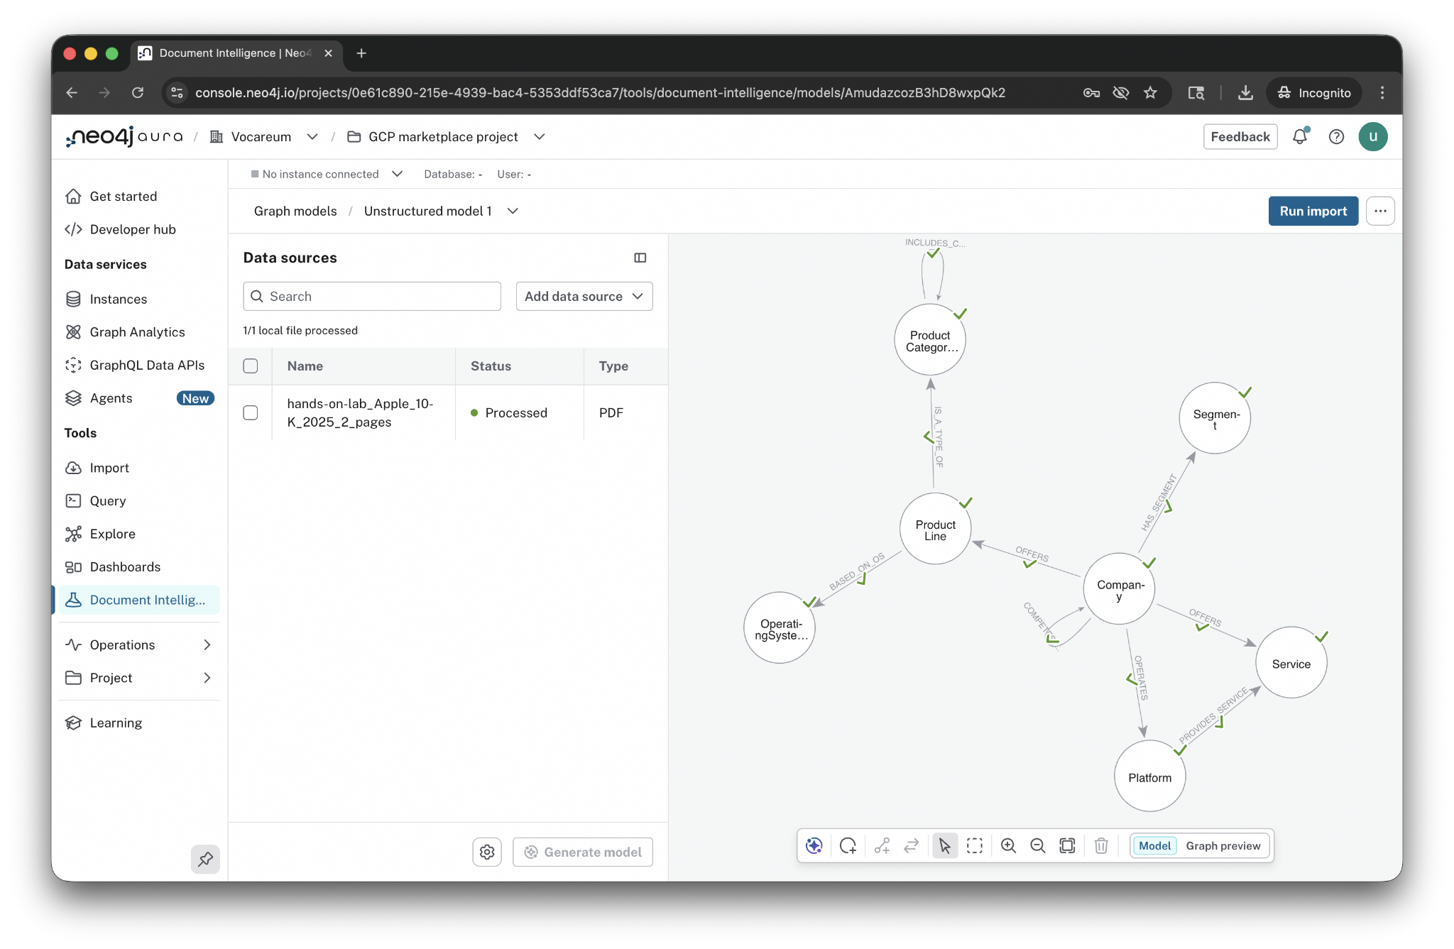Click the data sources Search field
This screenshot has width=1454, height=949.
click(x=372, y=296)
